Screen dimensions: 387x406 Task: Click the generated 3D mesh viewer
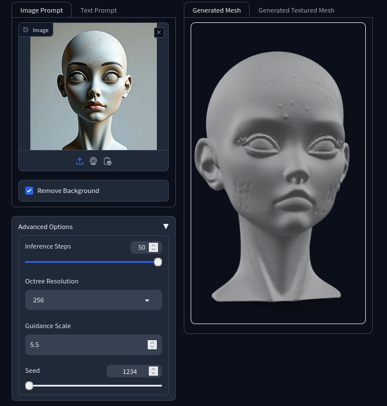[x=278, y=174]
